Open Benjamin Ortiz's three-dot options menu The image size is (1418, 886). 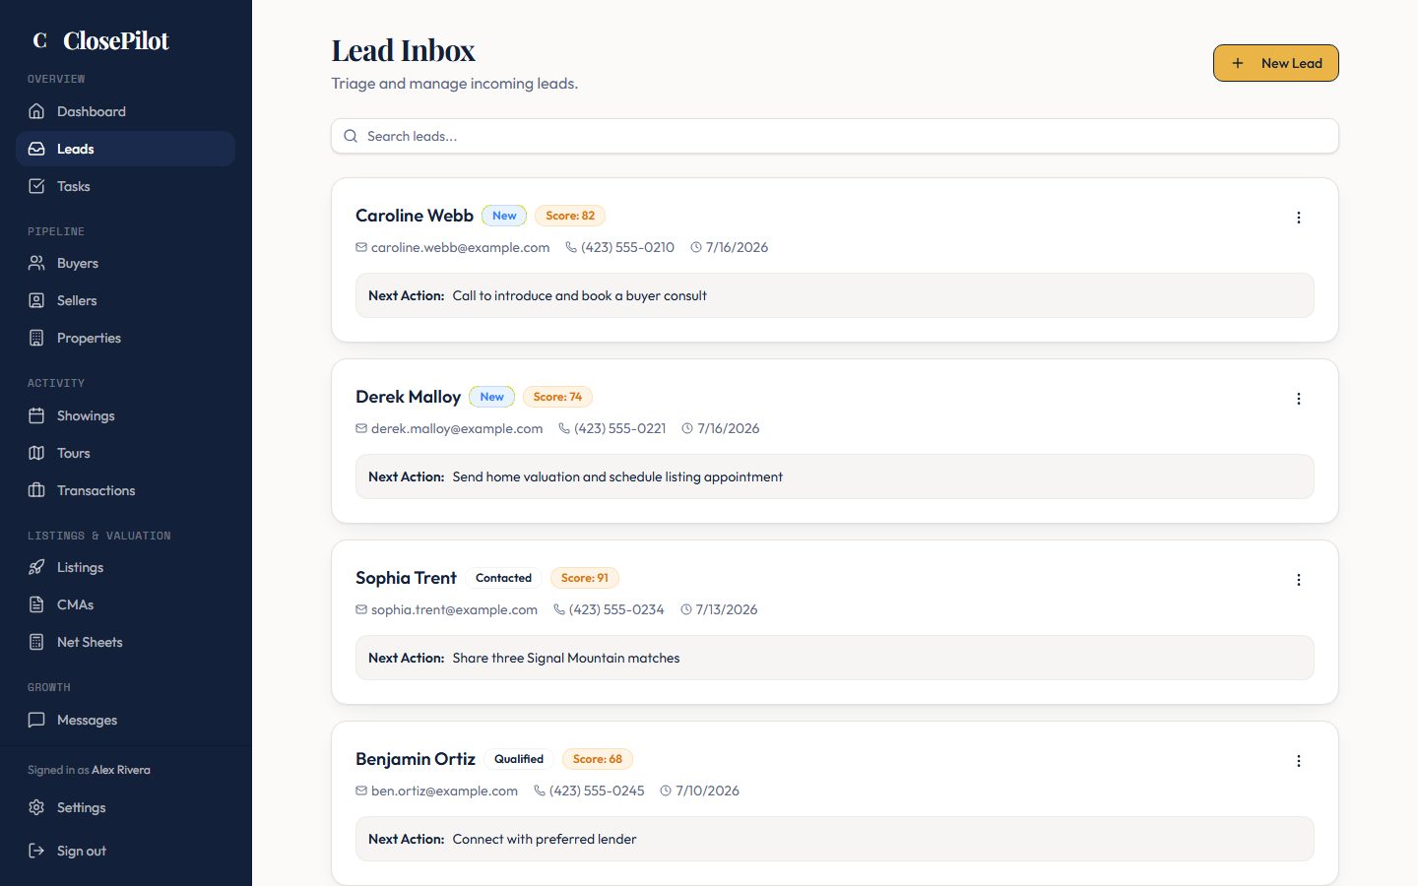(1299, 761)
